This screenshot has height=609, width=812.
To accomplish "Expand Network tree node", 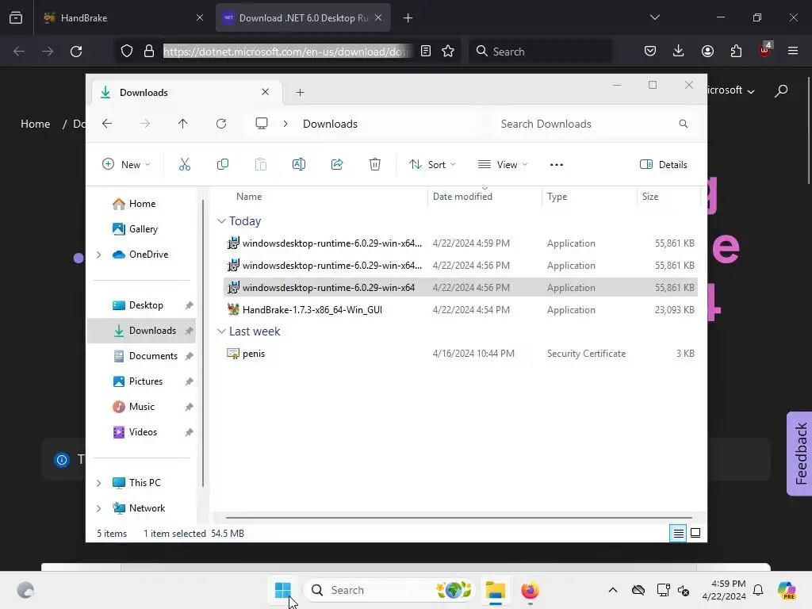I will (x=98, y=508).
